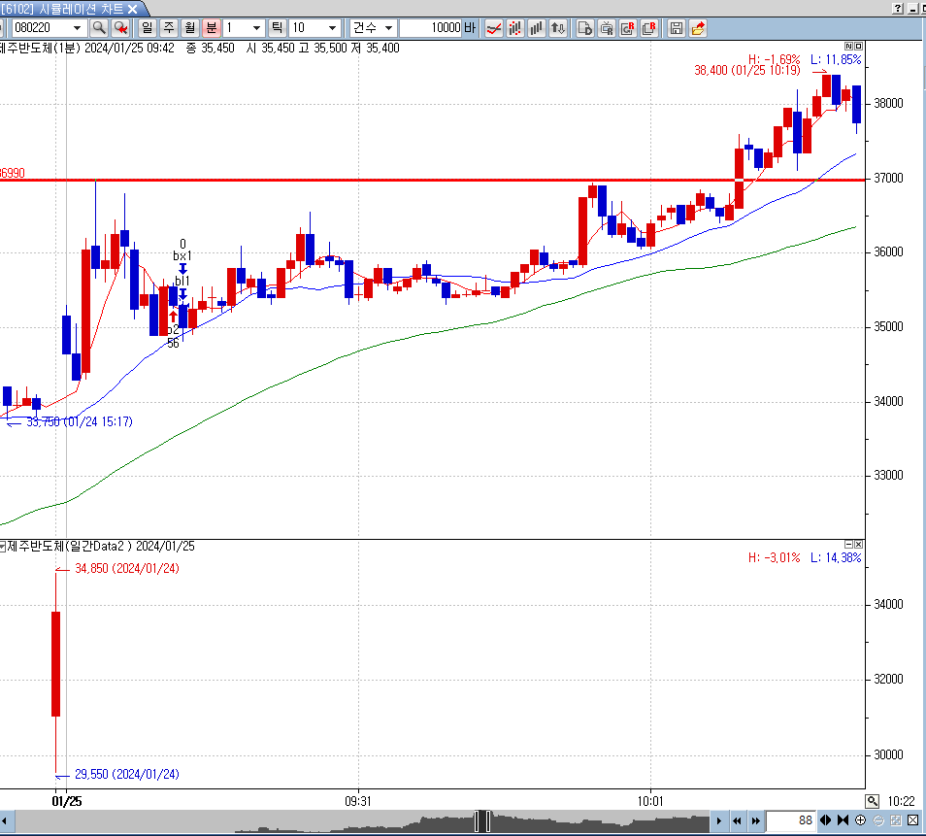926x836 pixels.
Task: Toggle the 분 (minute) period button
Action: [211, 27]
